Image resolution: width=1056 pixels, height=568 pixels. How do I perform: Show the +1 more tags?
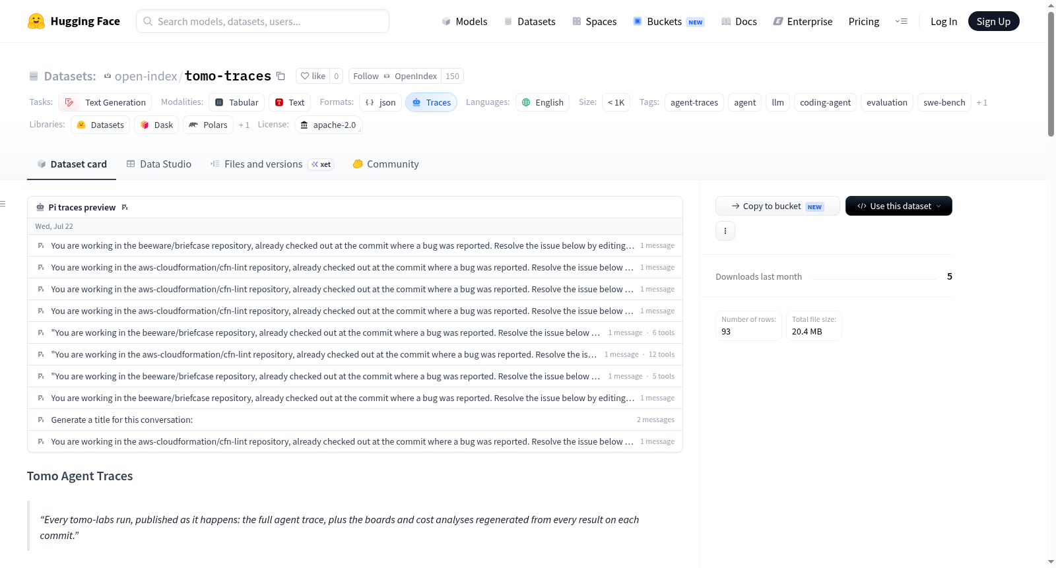[x=982, y=102]
